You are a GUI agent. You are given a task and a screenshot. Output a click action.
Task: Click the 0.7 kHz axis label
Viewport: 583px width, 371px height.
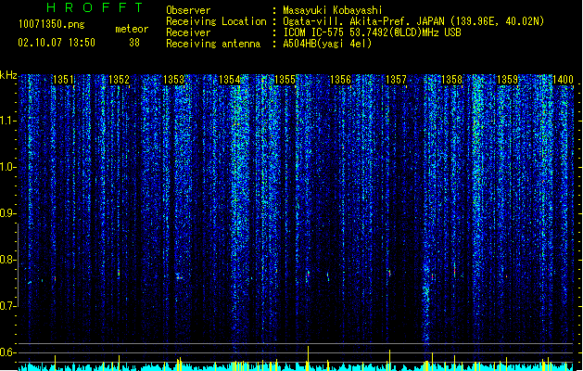(x=7, y=306)
